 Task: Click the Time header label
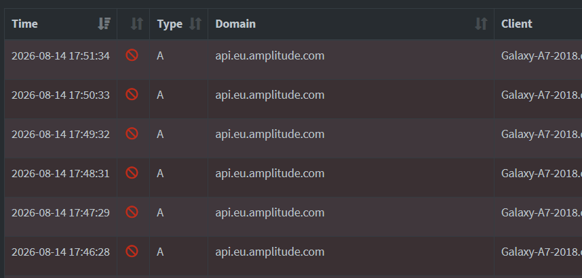point(24,24)
